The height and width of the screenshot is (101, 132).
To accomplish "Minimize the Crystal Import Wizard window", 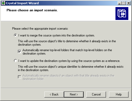I will click(x=119, y=3).
